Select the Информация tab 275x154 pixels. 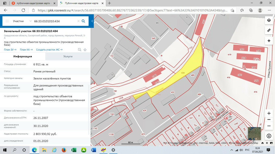coord(23,57)
